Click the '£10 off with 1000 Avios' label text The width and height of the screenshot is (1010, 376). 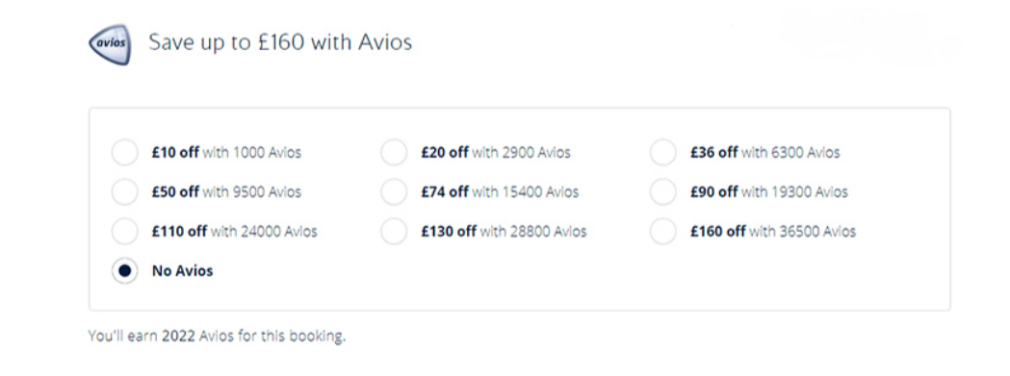click(x=226, y=153)
